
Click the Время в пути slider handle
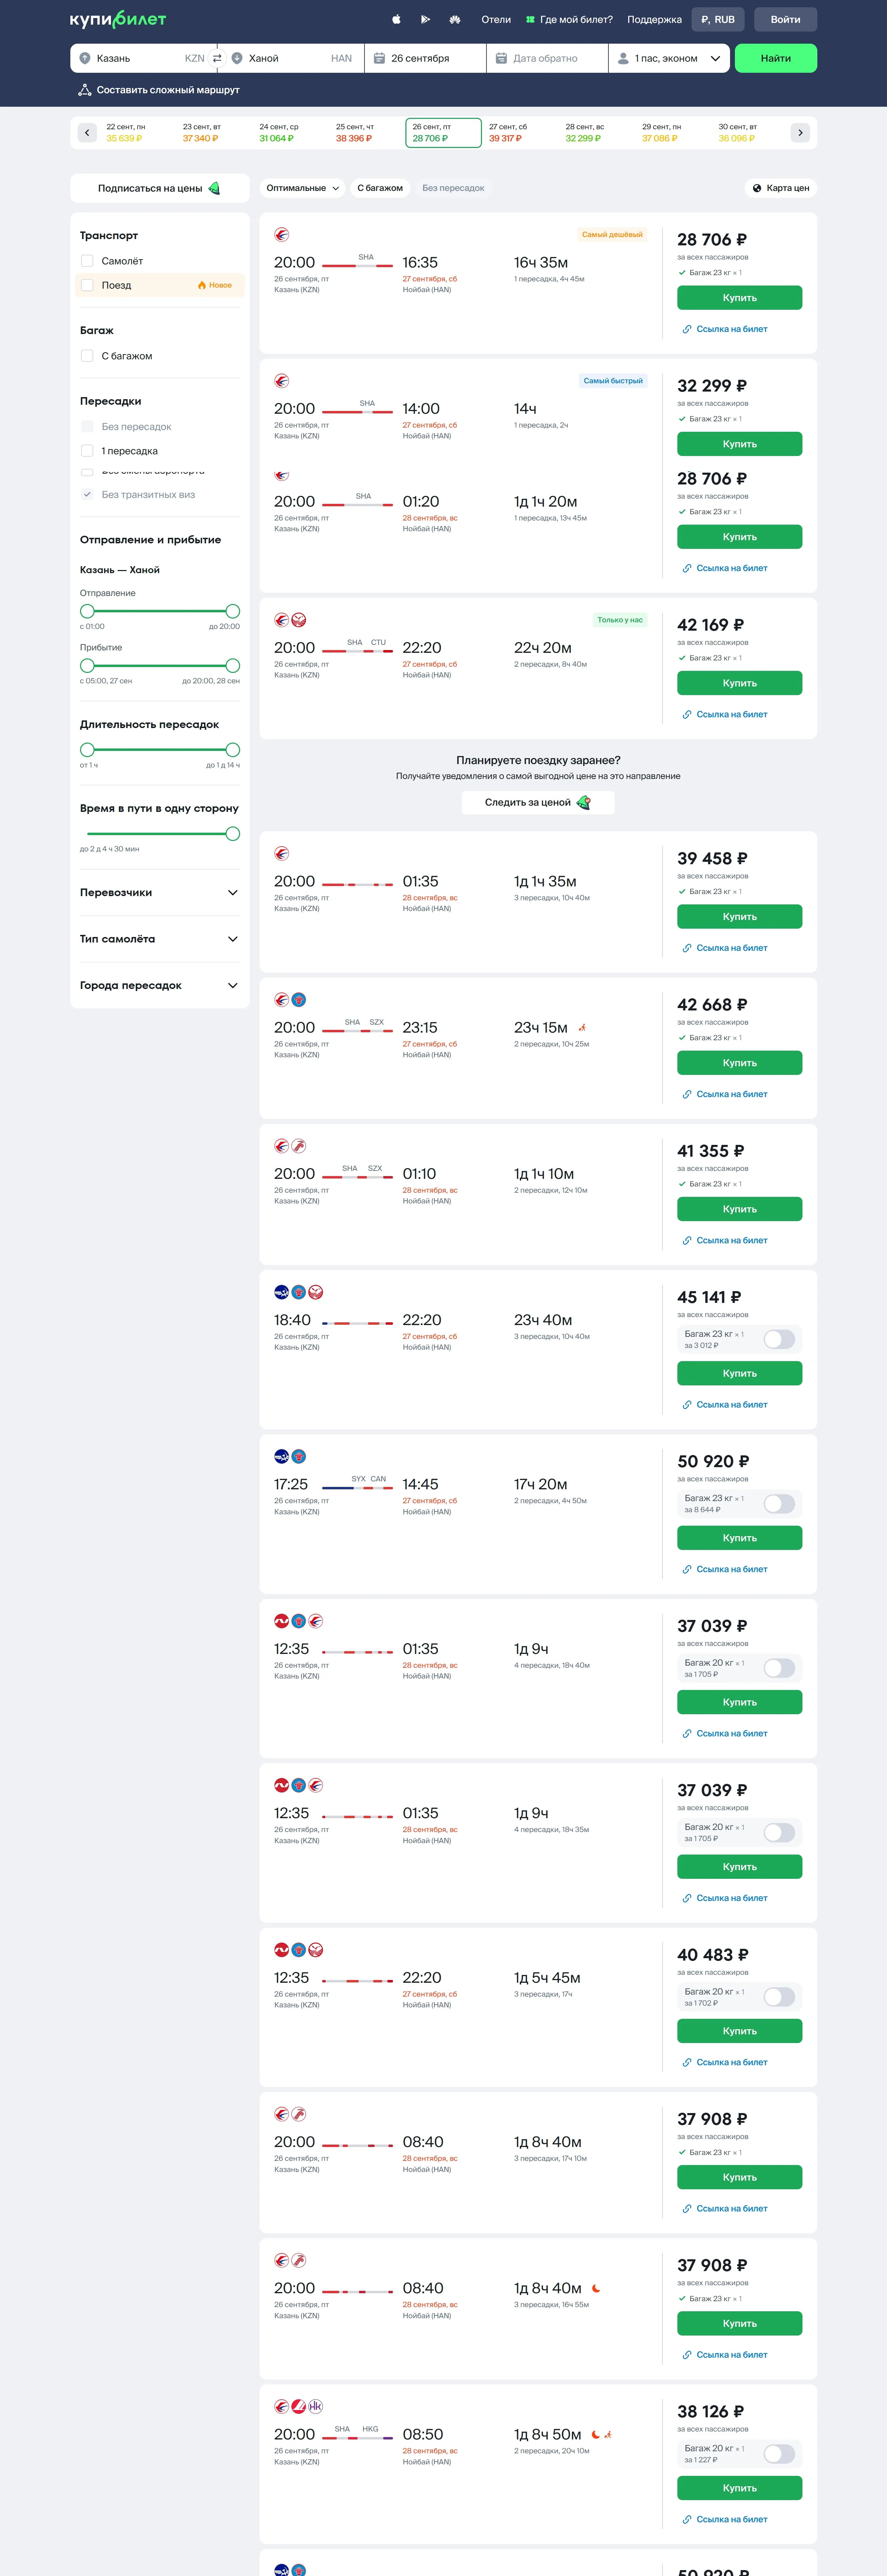tap(233, 834)
